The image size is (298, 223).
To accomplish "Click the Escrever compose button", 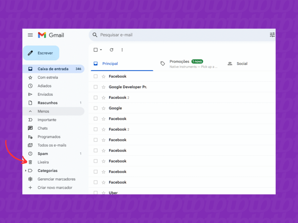I will click(41, 53).
